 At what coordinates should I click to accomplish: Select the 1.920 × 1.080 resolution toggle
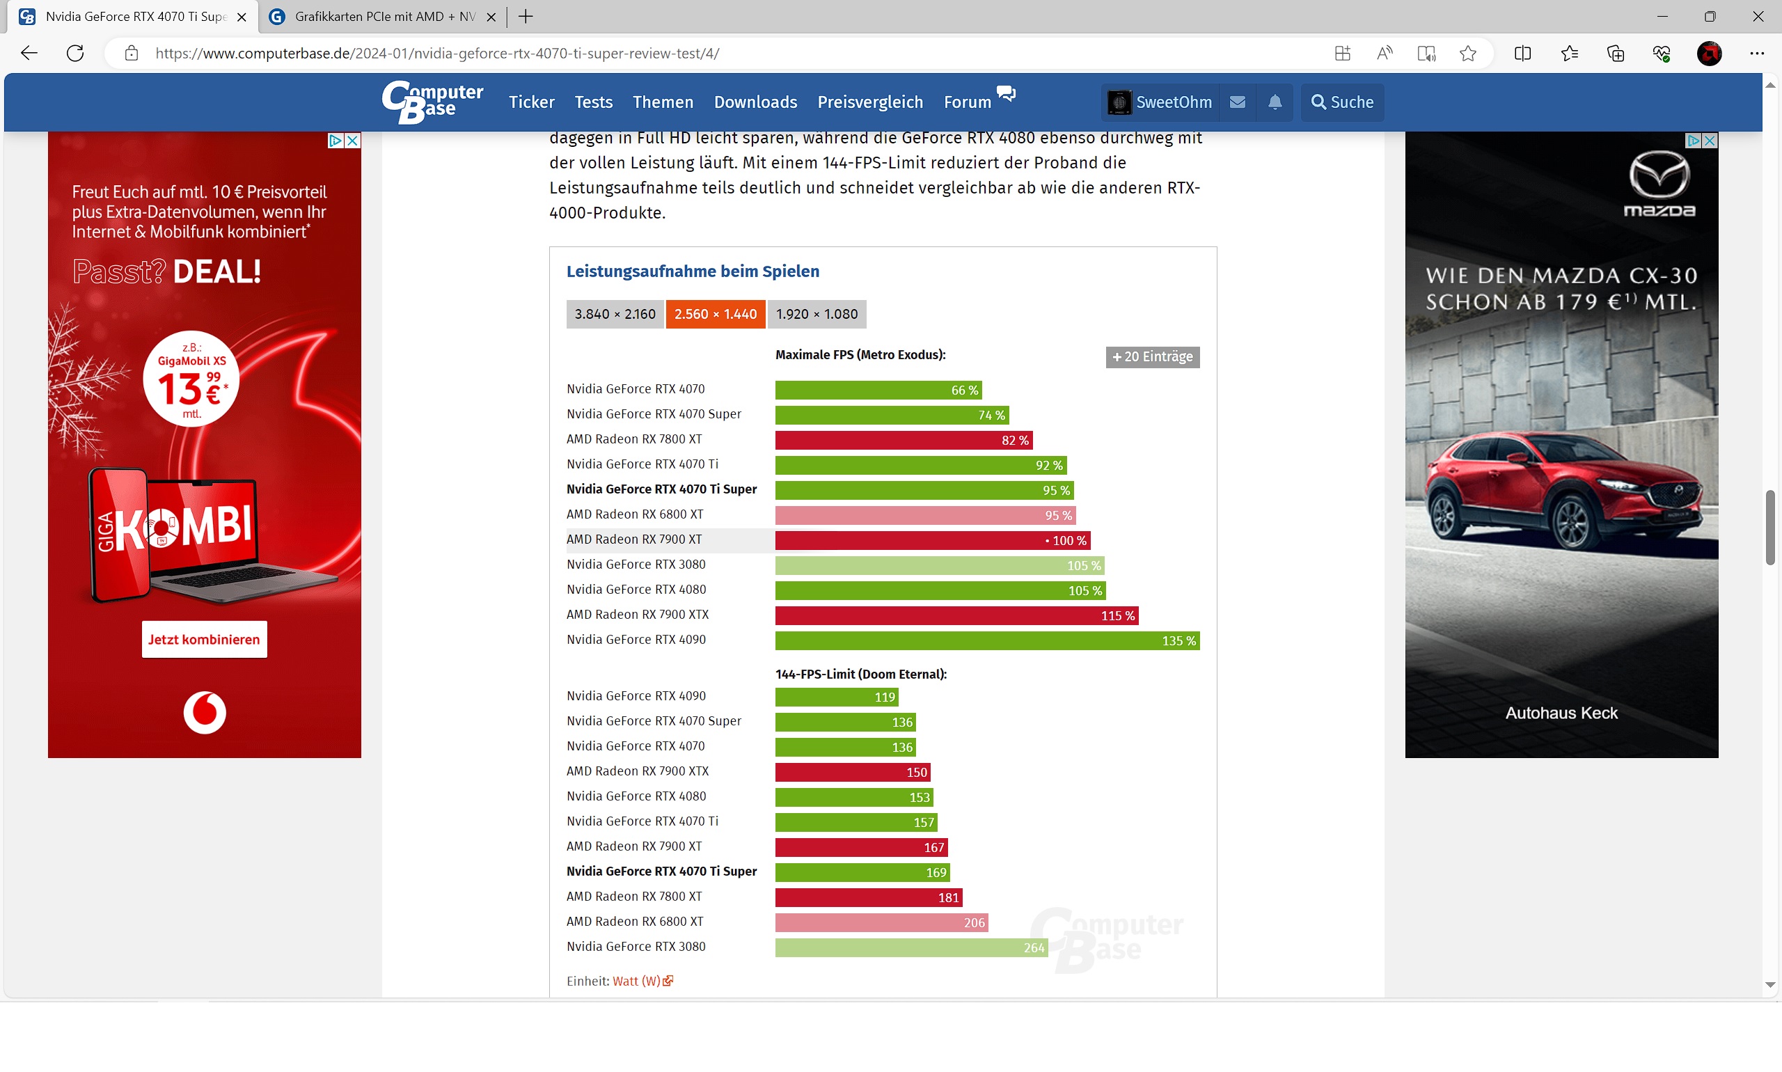click(x=817, y=314)
